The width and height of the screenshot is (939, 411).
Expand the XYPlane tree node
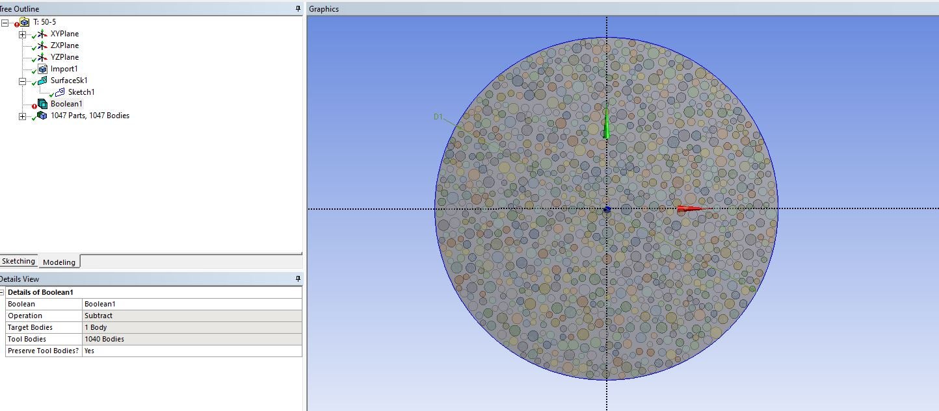(23, 34)
